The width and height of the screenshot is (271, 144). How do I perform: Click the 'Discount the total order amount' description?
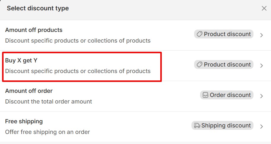pyautogui.click(x=49, y=101)
